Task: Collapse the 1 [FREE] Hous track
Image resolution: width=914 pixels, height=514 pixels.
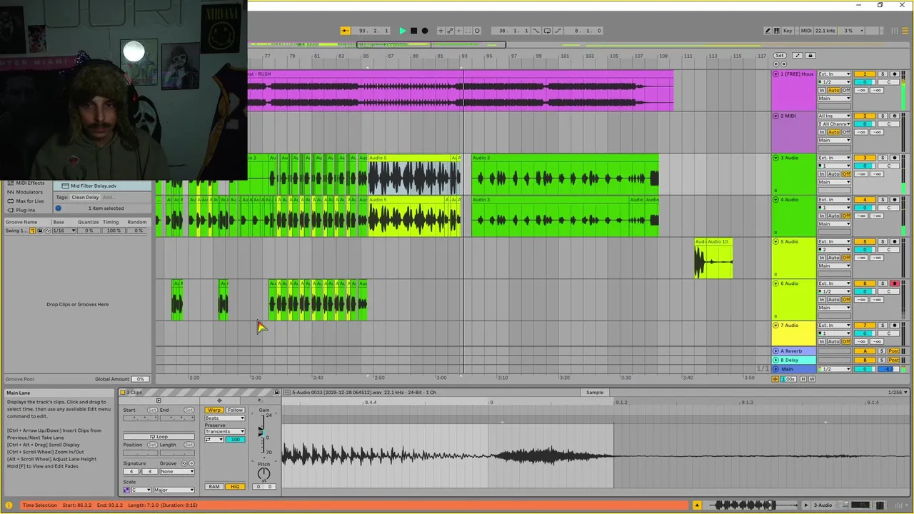Action: pos(776,74)
